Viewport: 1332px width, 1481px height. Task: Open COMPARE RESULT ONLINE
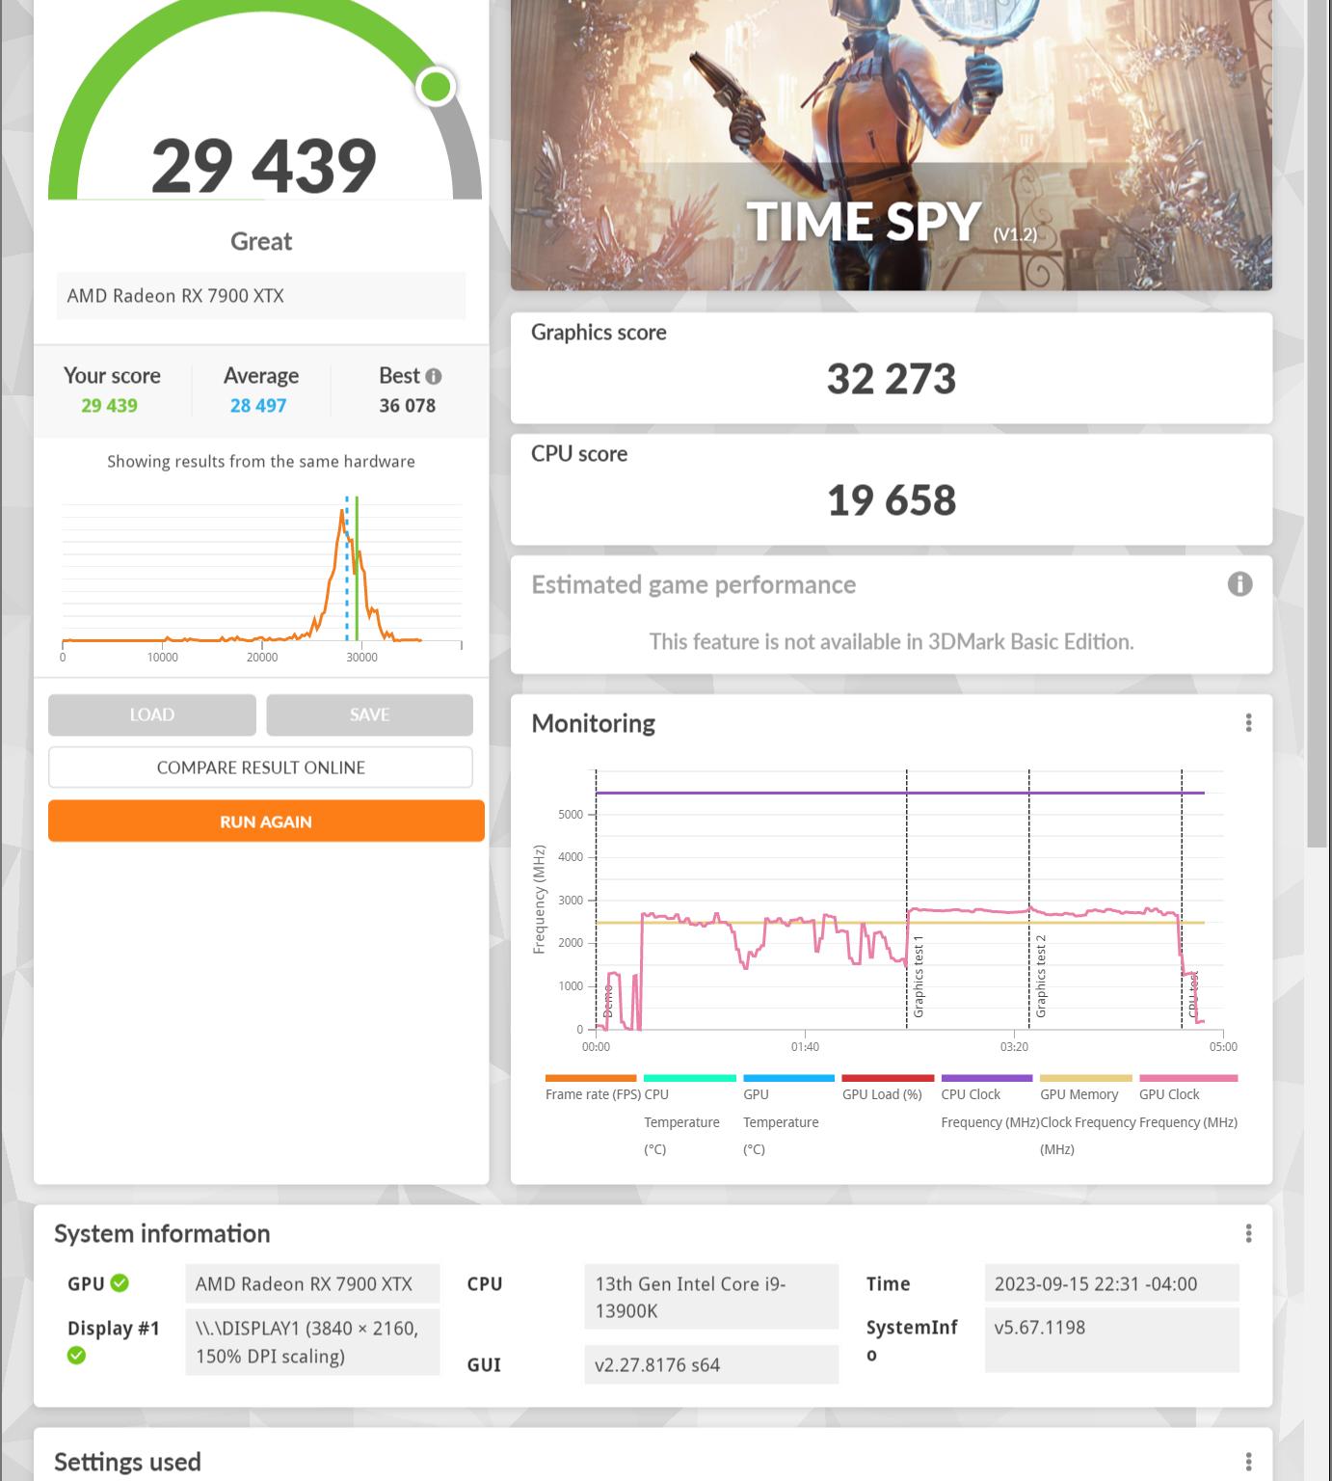260,767
